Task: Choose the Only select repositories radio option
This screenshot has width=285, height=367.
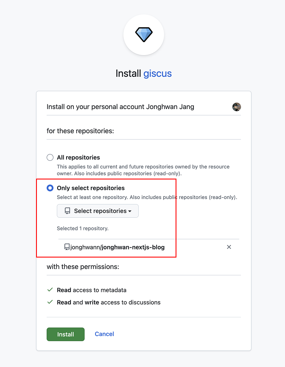Action: click(x=50, y=188)
